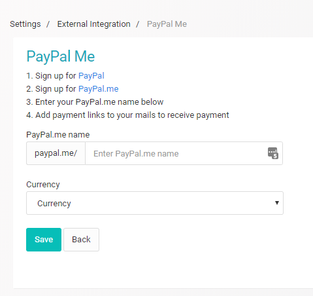Screen dimensions: 313x296
Task: Open the Currency dropdown
Action: 155,203
